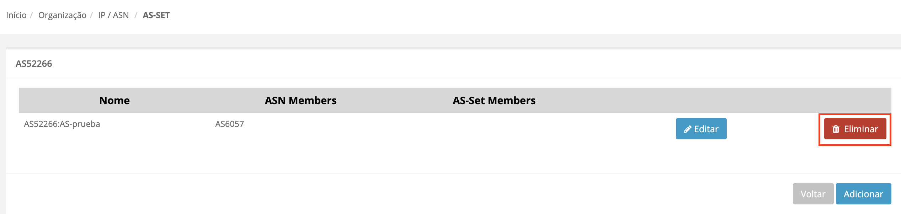This screenshot has height=214, width=901.
Task: Click the AS52266 panel heading
Action: 34,64
